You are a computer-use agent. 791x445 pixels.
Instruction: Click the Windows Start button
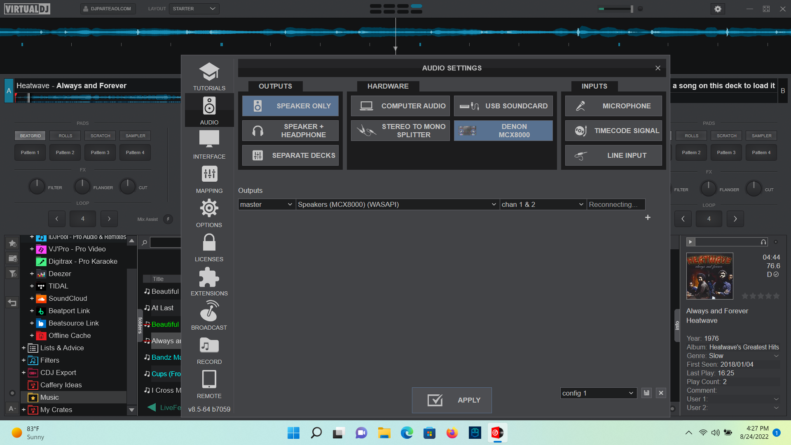coord(293,433)
